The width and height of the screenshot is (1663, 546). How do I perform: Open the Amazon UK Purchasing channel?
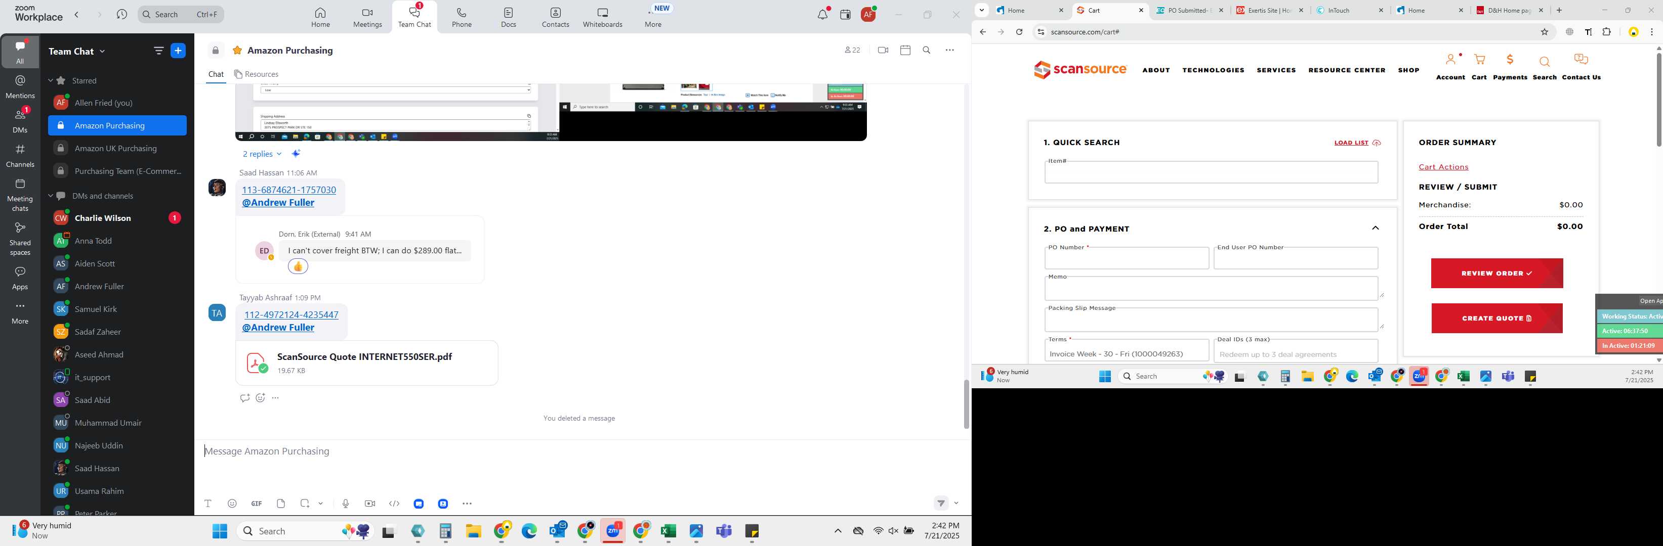coord(117,148)
